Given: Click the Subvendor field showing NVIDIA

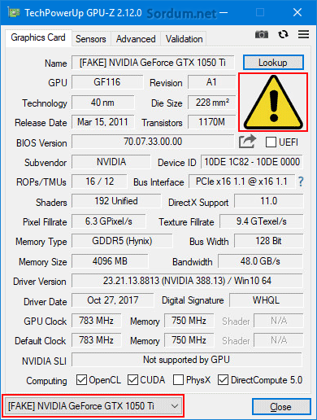Looking at the screenshot, I should [x=111, y=162].
